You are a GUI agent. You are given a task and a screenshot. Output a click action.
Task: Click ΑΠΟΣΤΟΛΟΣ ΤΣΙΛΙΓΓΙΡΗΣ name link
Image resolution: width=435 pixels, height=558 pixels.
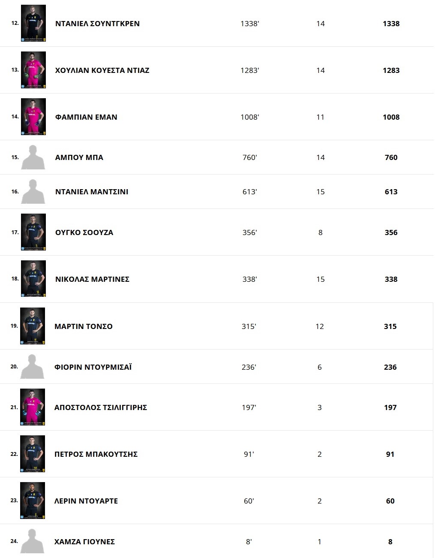pos(101,407)
